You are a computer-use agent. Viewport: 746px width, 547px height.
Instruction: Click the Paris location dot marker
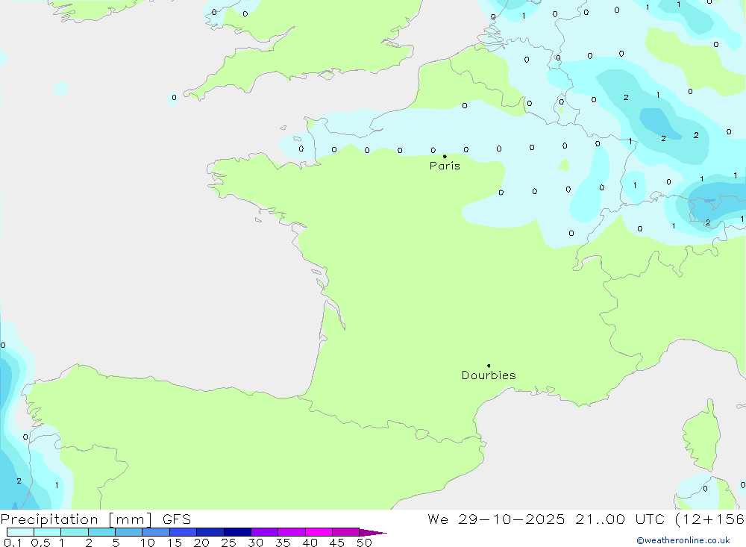pyautogui.click(x=445, y=156)
